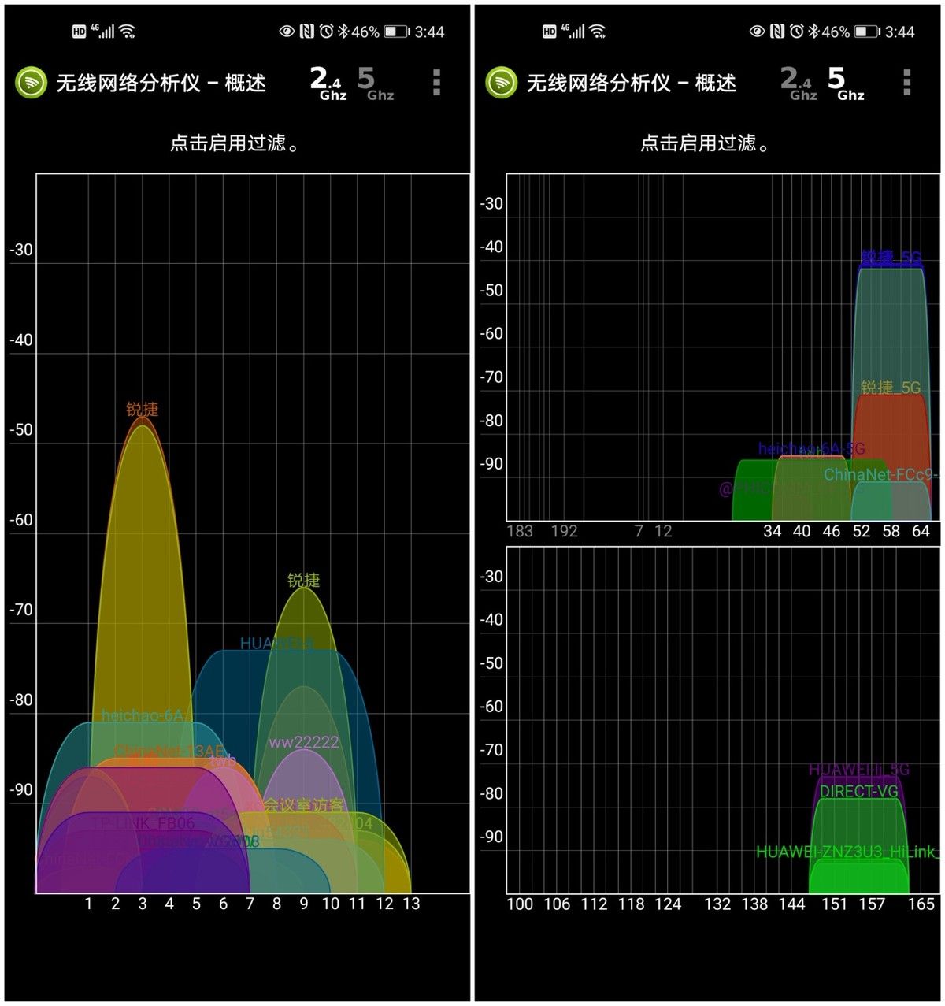Tap '点击启用过滤。' above the 2.4GHz graph
945x1006 pixels.
235,143
